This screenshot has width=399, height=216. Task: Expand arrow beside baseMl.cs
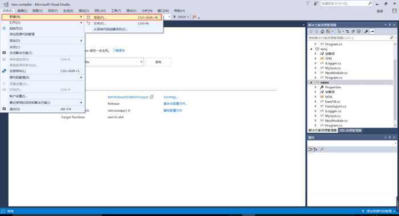coord(316,101)
